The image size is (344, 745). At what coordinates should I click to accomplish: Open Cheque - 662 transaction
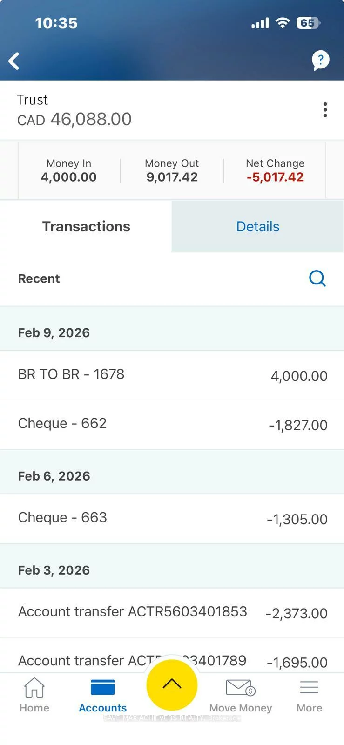click(x=172, y=424)
